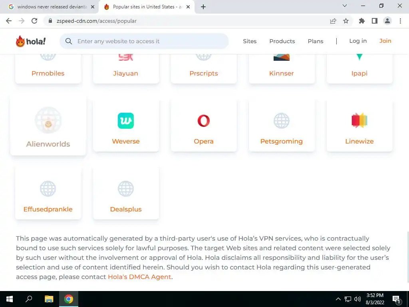Click the Join link
The image size is (409, 307).
[x=385, y=41]
